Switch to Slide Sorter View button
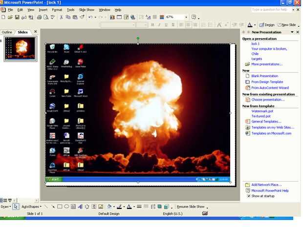The image size is (303, 227). click(5, 201)
